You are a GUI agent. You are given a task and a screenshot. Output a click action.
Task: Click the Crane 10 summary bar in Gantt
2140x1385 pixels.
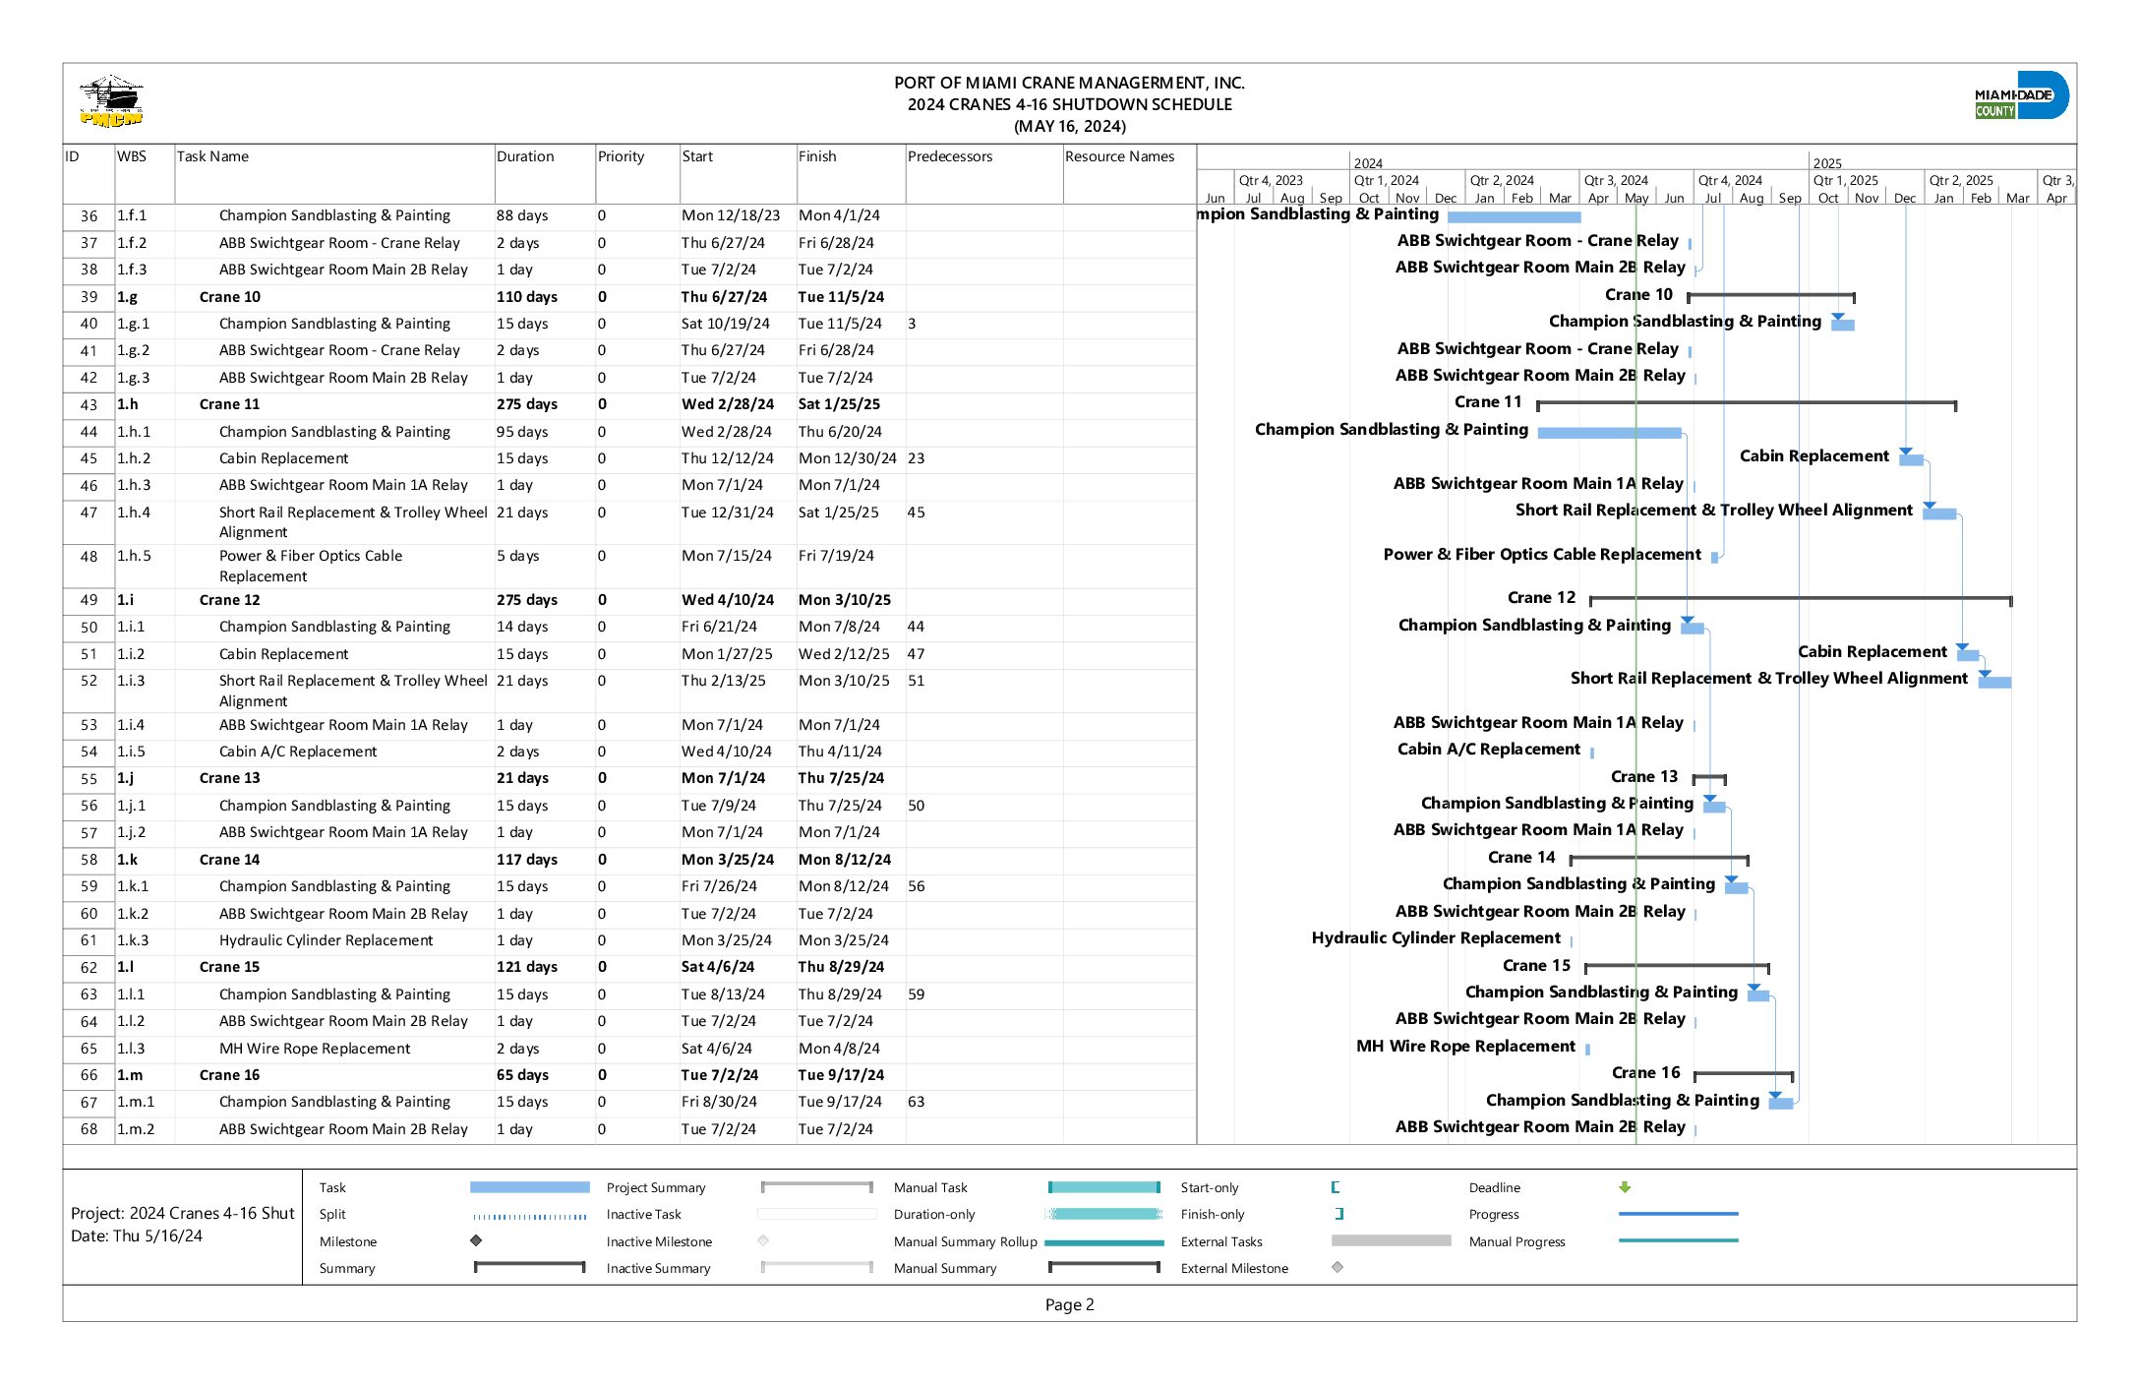point(1771,295)
